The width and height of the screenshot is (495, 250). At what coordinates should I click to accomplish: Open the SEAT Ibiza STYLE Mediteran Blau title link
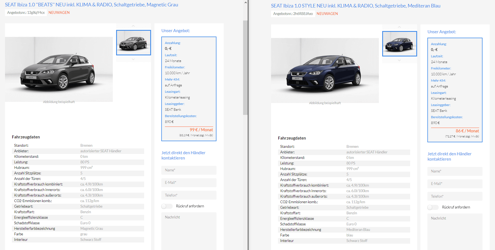[356, 6]
